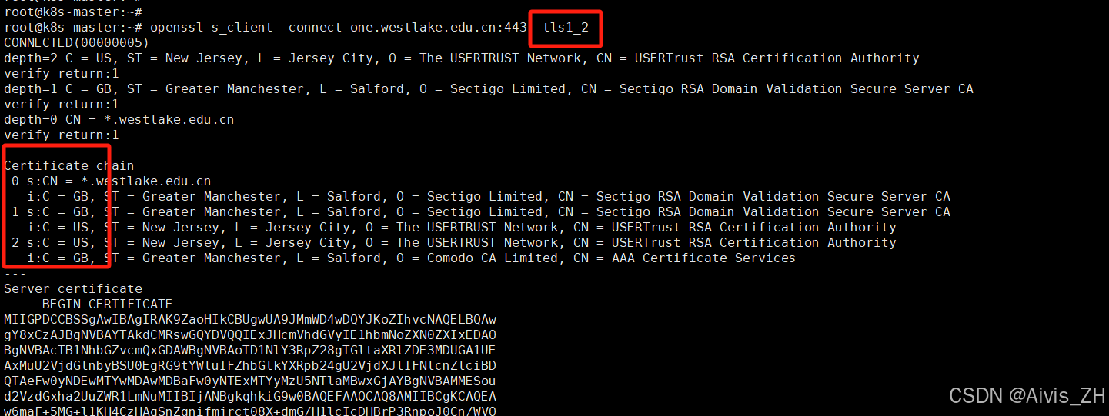The image size is (1109, 416).
Task: Click the depth=2 USERTrust verification line
Action: tap(462, 58)
